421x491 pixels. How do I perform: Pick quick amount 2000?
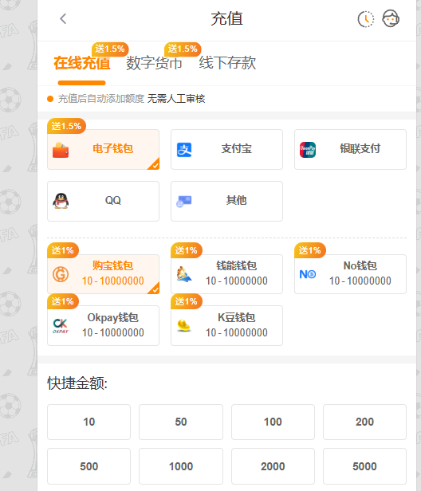coord(273,466)
